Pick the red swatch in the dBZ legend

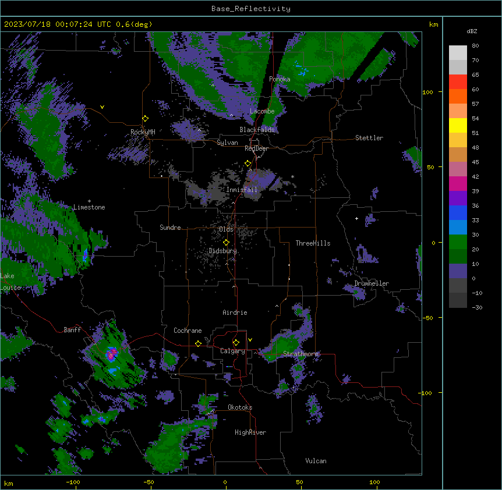coord(458,81)
